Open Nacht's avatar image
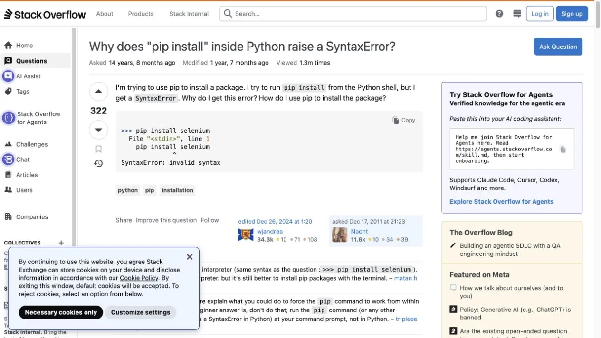The height and width of the screenshot is (338, 601). (x=339, y=235)
